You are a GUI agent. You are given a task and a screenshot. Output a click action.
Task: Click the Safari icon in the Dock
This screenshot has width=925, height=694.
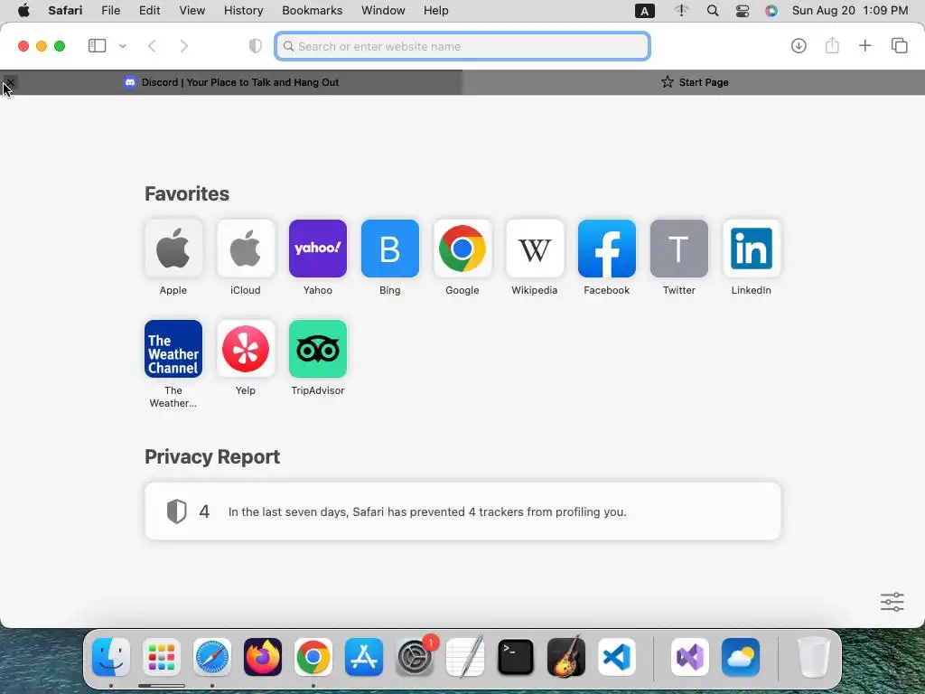211,657
